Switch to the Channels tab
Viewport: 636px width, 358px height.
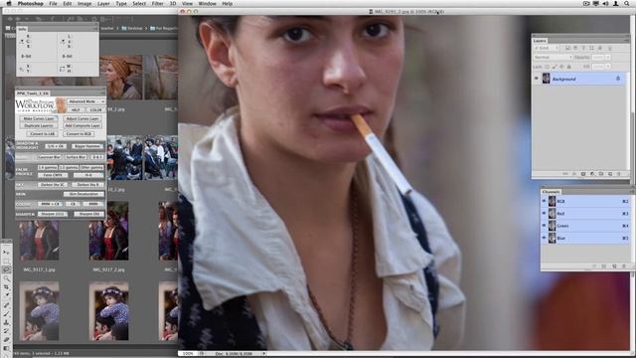coord(551,192)
